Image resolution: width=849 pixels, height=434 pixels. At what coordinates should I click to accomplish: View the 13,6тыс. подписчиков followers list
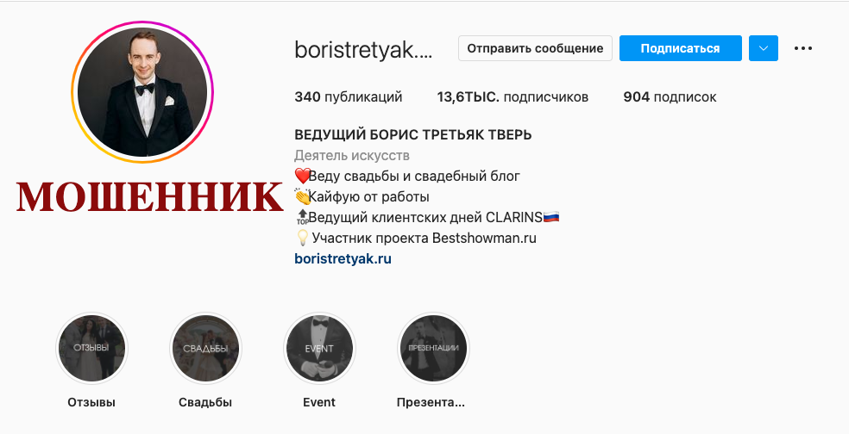point(513,96)
